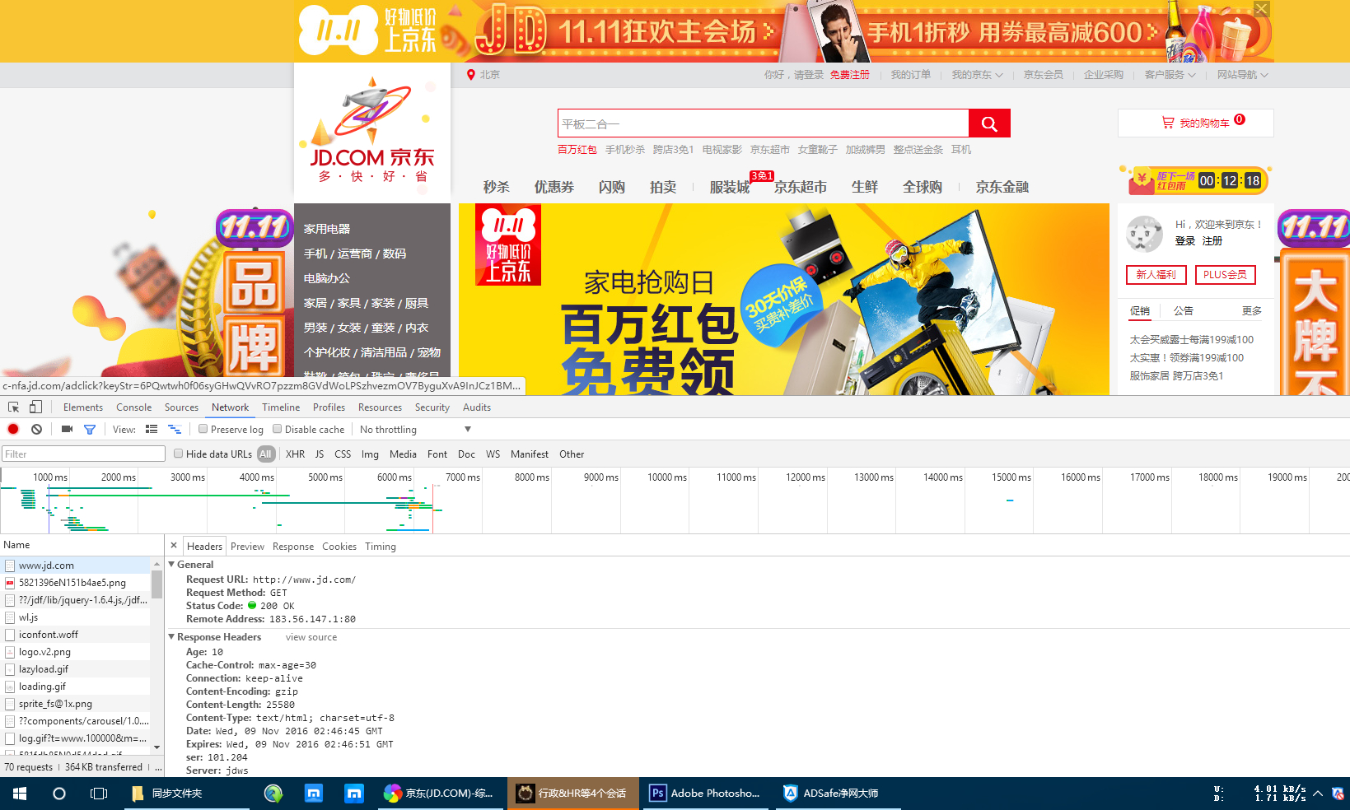This screenshot has height=810, width=1350.
Task: Click the capture screenshots camera icon
Action: pos(68,429)
